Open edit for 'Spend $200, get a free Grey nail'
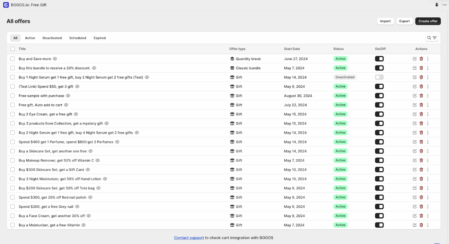This screenshot has height=244, width=449. tap(415, 207)
